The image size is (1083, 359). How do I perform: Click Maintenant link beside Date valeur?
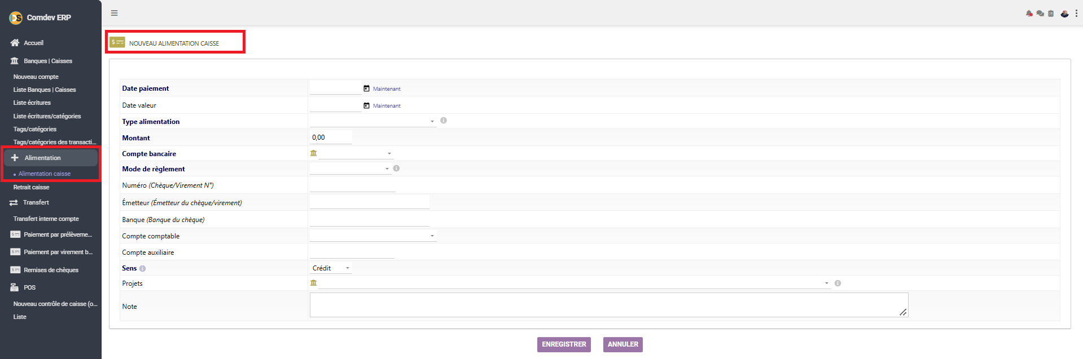(387, 106)
